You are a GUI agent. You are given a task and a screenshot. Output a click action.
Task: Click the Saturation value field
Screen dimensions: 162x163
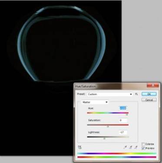pyautogui.click(x=123, y=120)
